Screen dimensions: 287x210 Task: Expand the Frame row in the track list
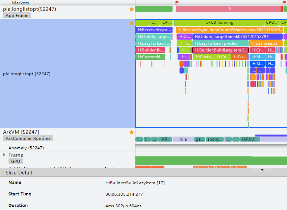point(4,155)
